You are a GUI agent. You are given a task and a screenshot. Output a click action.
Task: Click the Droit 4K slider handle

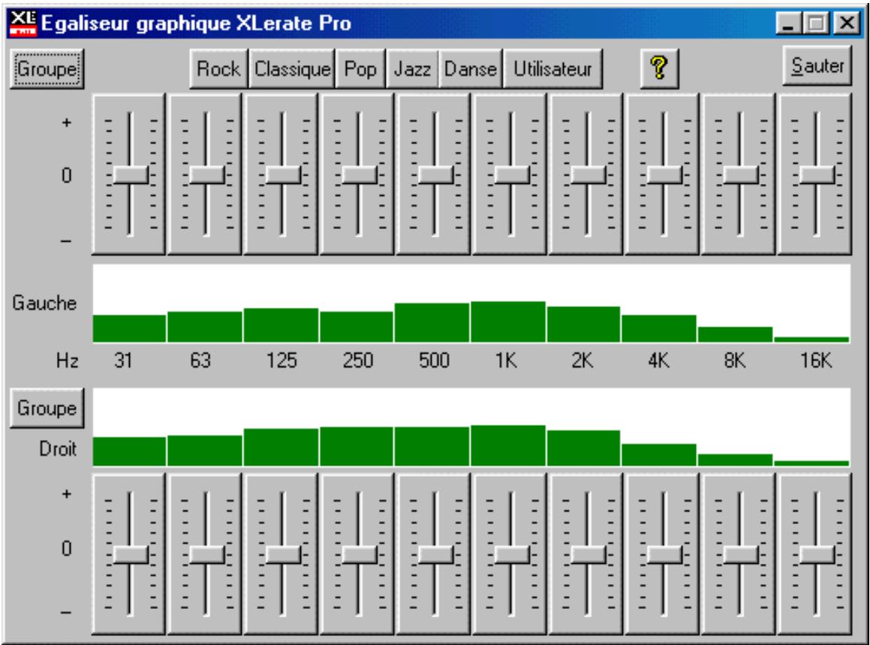coord(664,555)
